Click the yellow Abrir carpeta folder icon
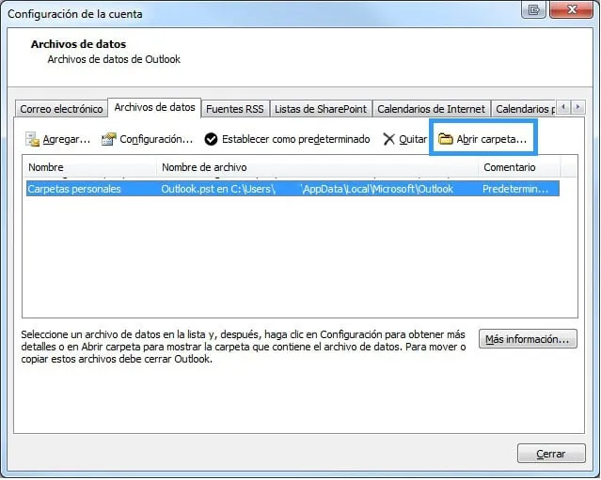The image size is (601, 480). [x=446, y=140]
